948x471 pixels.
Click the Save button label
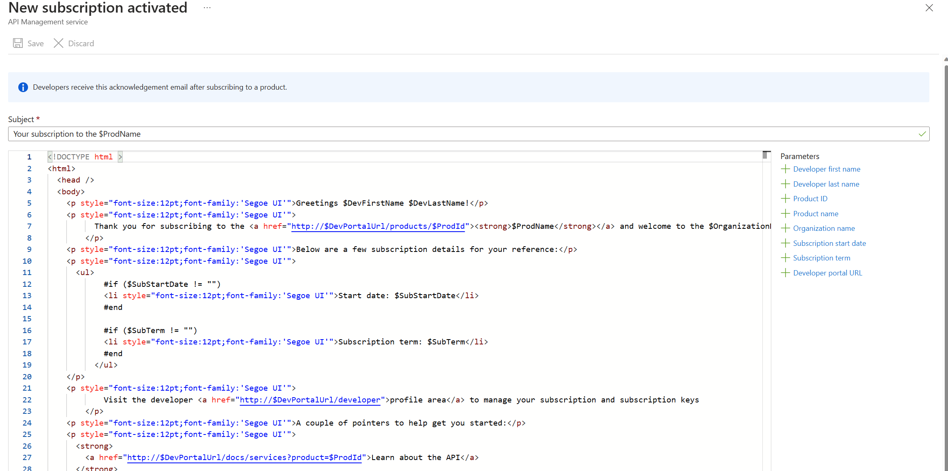36,43
